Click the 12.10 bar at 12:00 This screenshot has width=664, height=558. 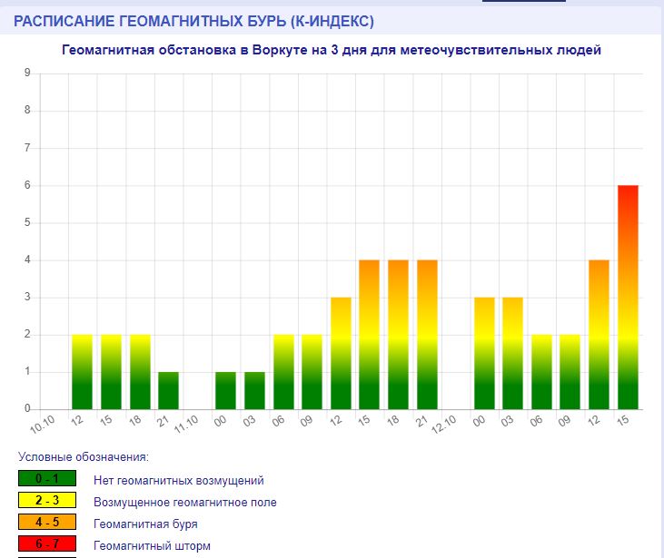[x=599, y=334]
